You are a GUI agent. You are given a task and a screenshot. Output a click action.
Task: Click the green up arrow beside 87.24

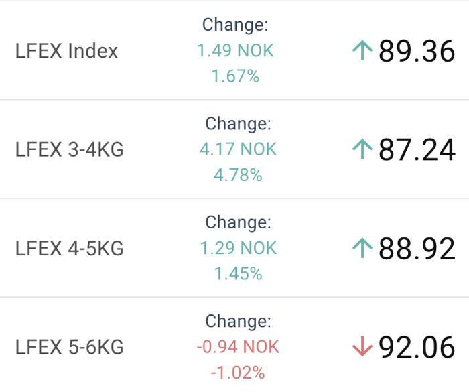[362, 149]
